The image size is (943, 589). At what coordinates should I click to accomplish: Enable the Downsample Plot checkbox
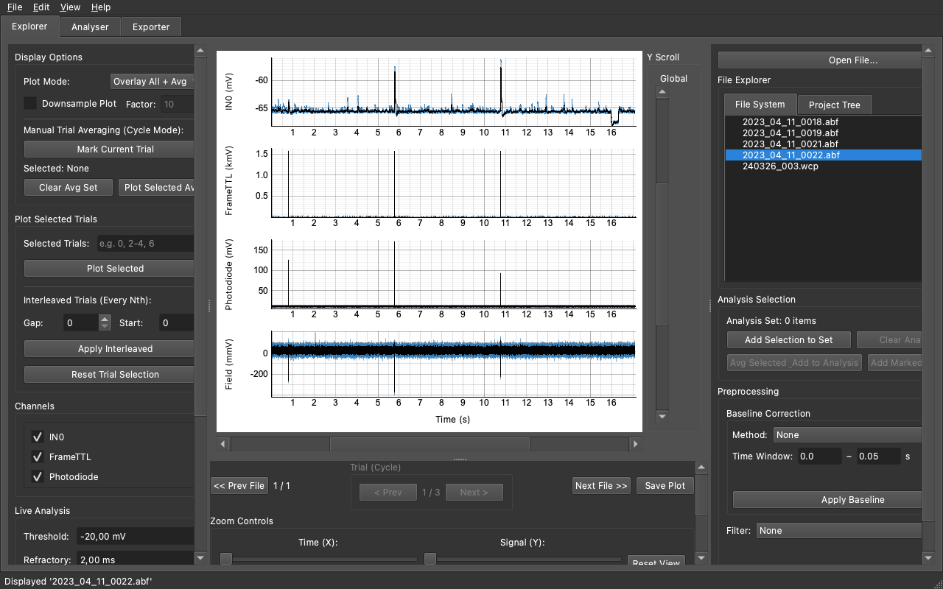tap(30, 104)
